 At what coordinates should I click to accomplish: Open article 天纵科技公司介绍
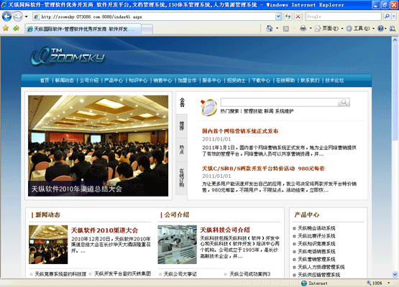coord(225,230)
